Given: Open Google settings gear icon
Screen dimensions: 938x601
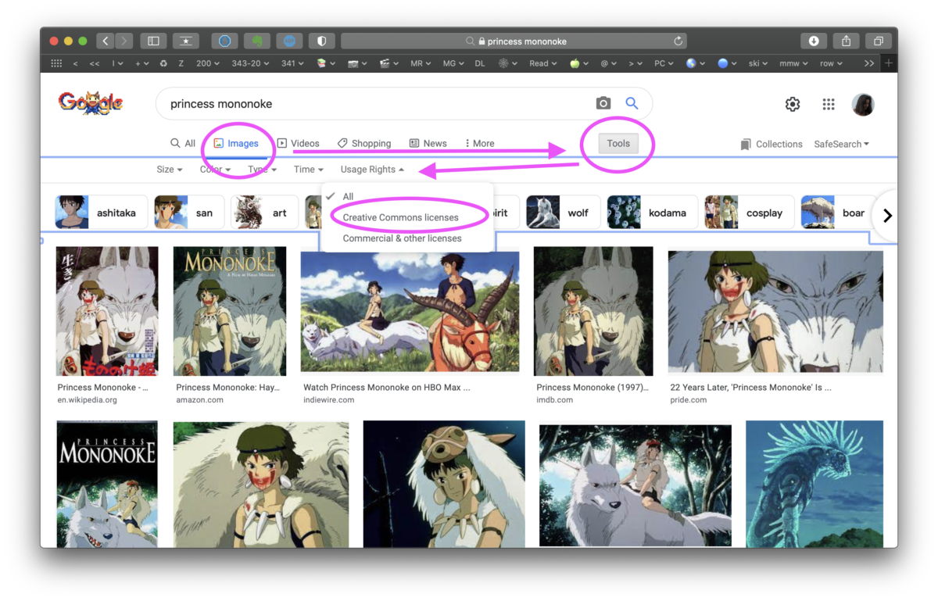Looking at the screenshot, I should pyautogui.click(x=793, y=104).
